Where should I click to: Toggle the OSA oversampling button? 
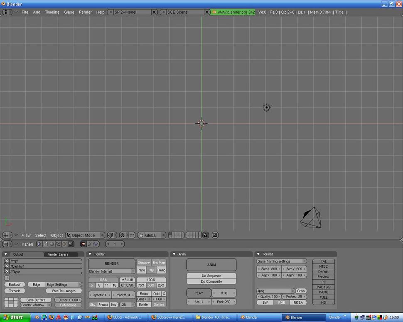103,280
